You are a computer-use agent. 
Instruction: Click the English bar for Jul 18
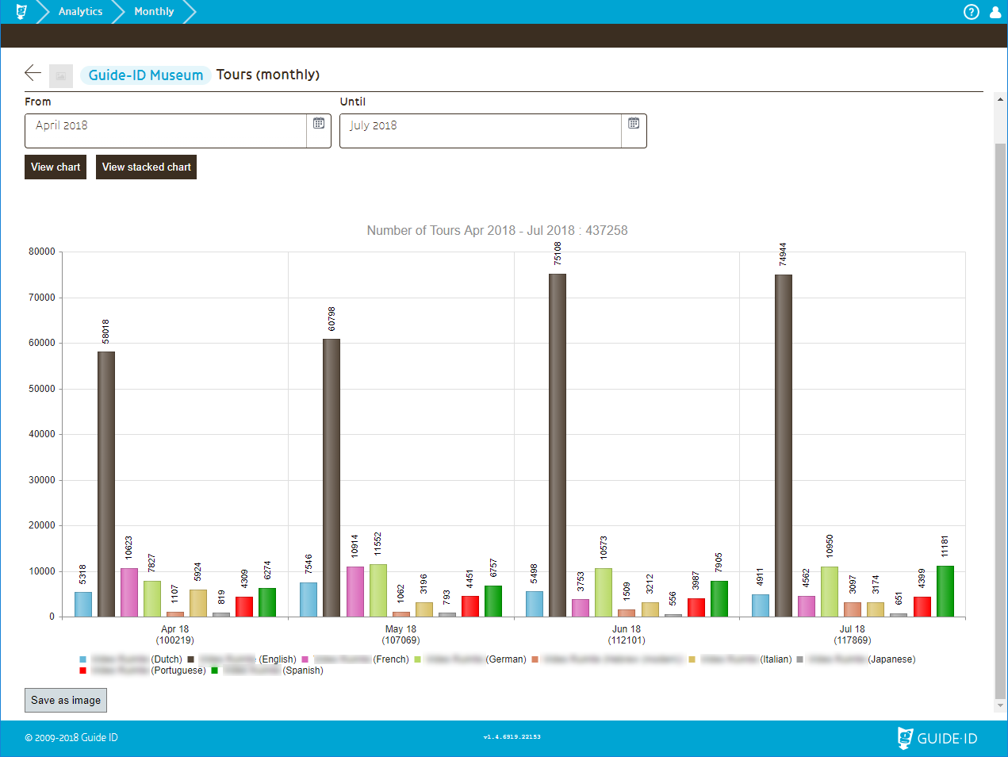point(784,446)
